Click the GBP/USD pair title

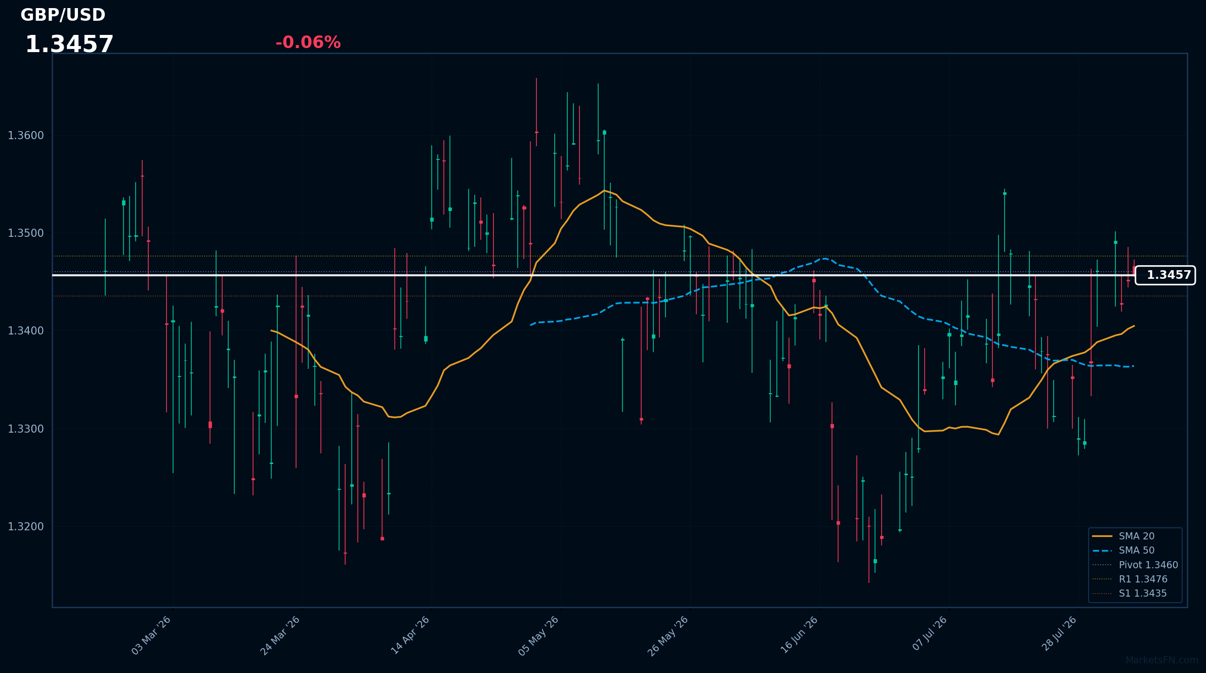tap(63, 15)
